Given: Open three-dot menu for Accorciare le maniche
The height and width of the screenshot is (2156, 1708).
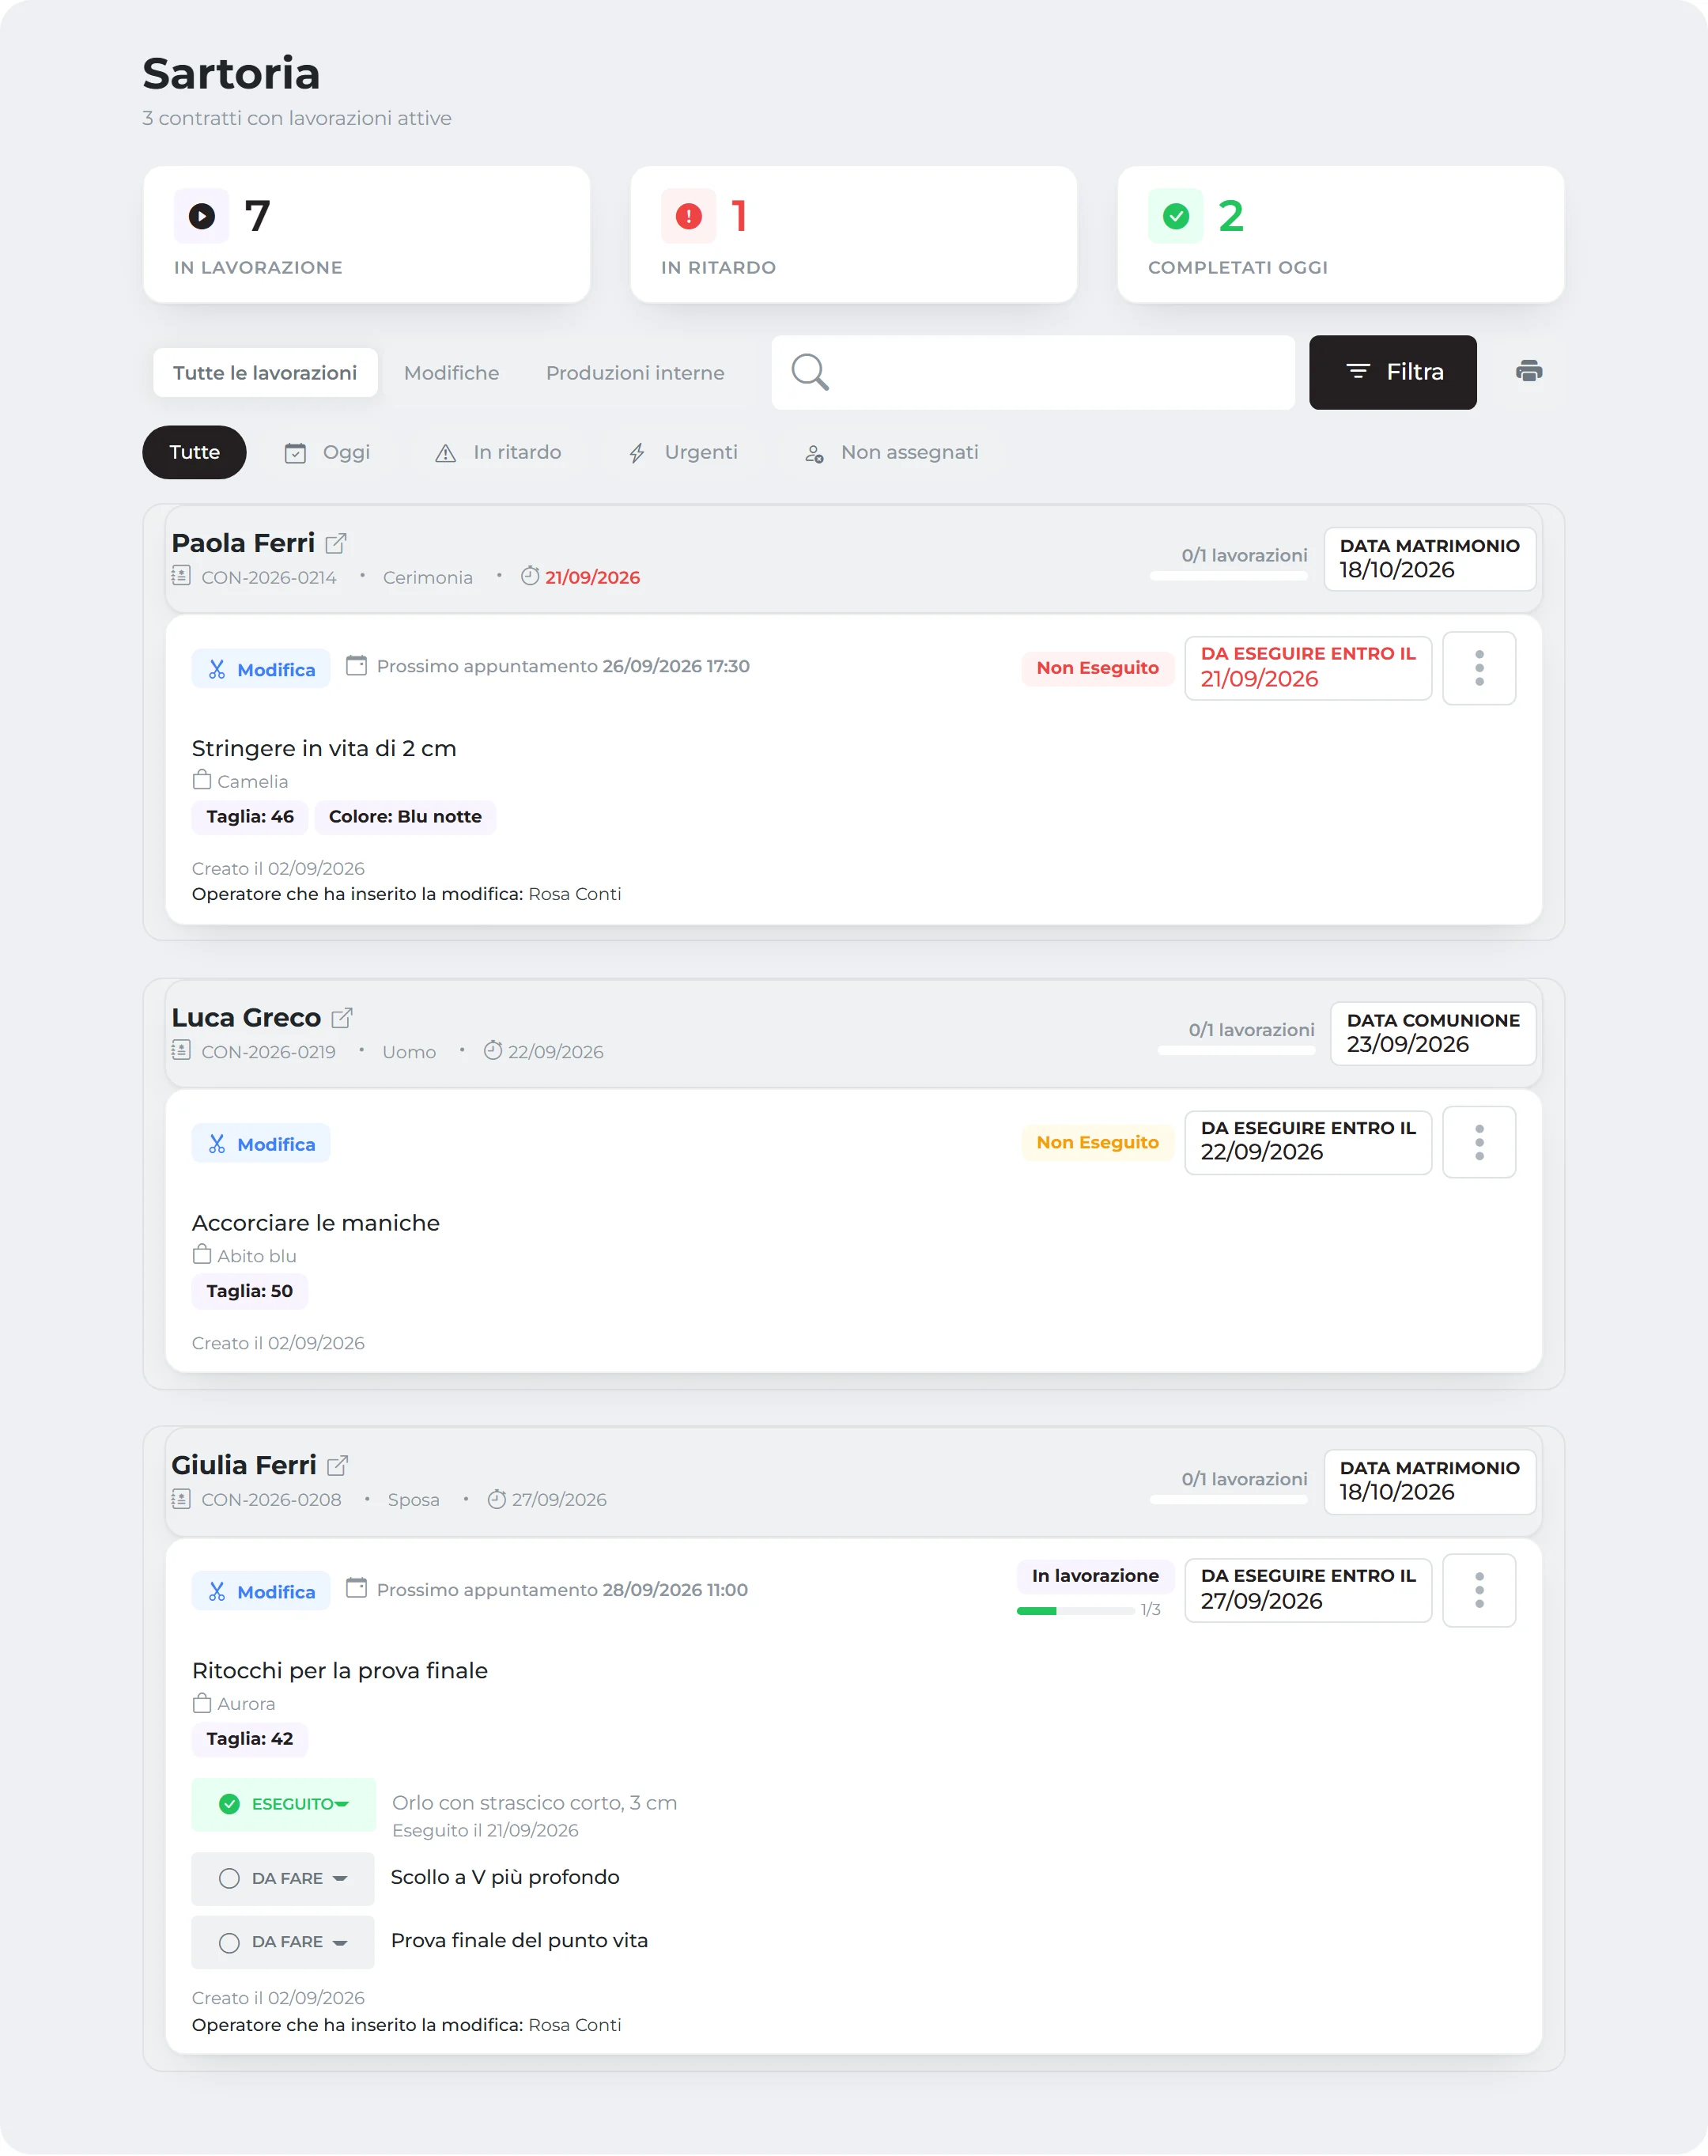Looking at the screenshot, I should pos(1479,1142).
